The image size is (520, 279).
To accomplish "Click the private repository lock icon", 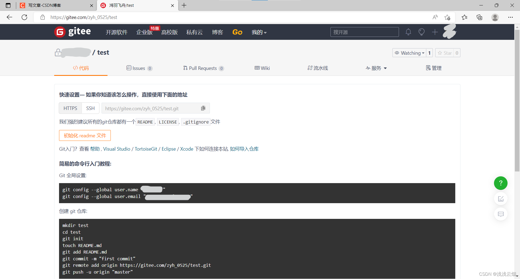I will click(58, 53).
